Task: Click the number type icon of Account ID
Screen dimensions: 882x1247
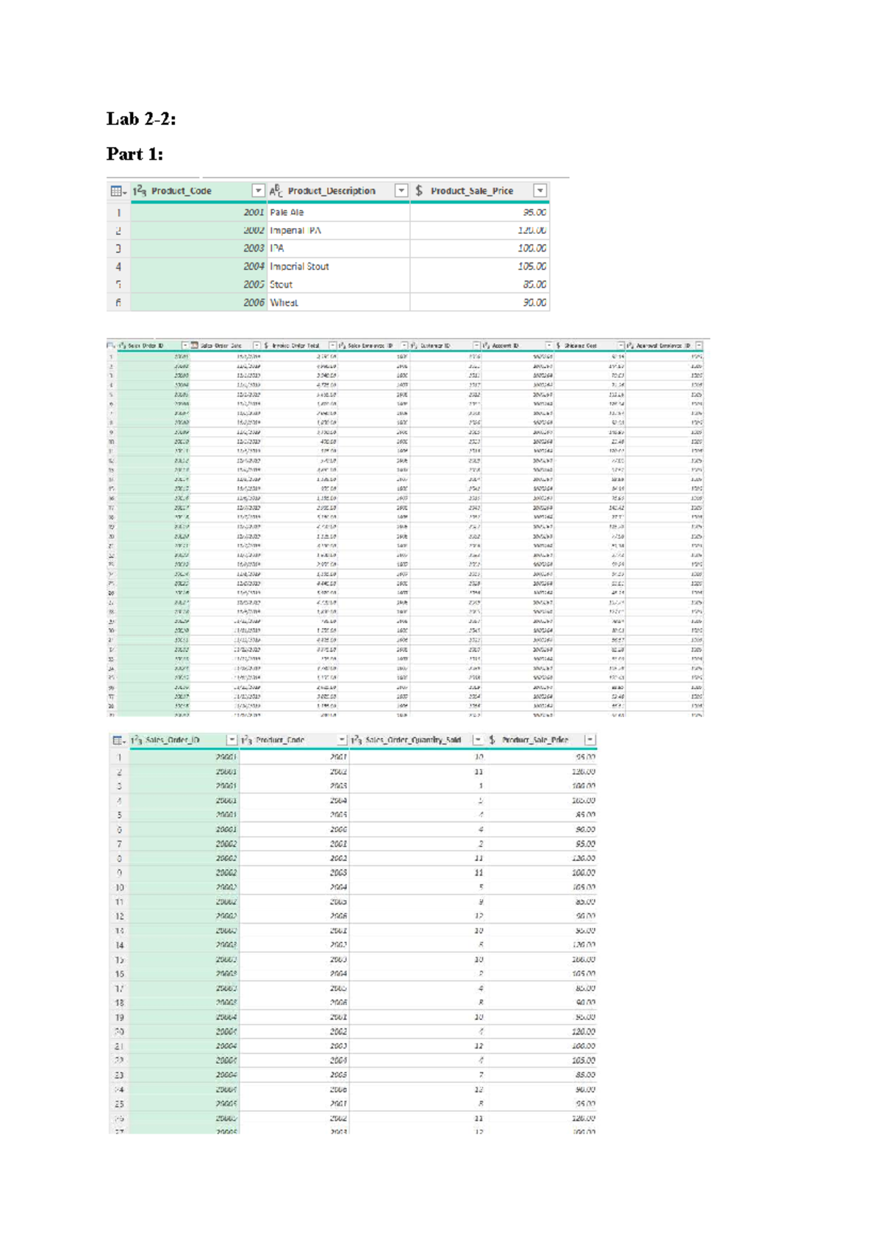Action: point(486,345)
